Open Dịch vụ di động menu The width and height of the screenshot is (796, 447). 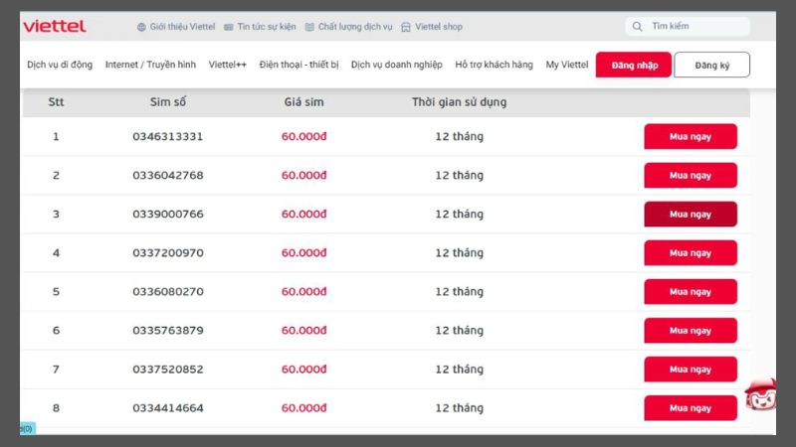pos(60,65)
